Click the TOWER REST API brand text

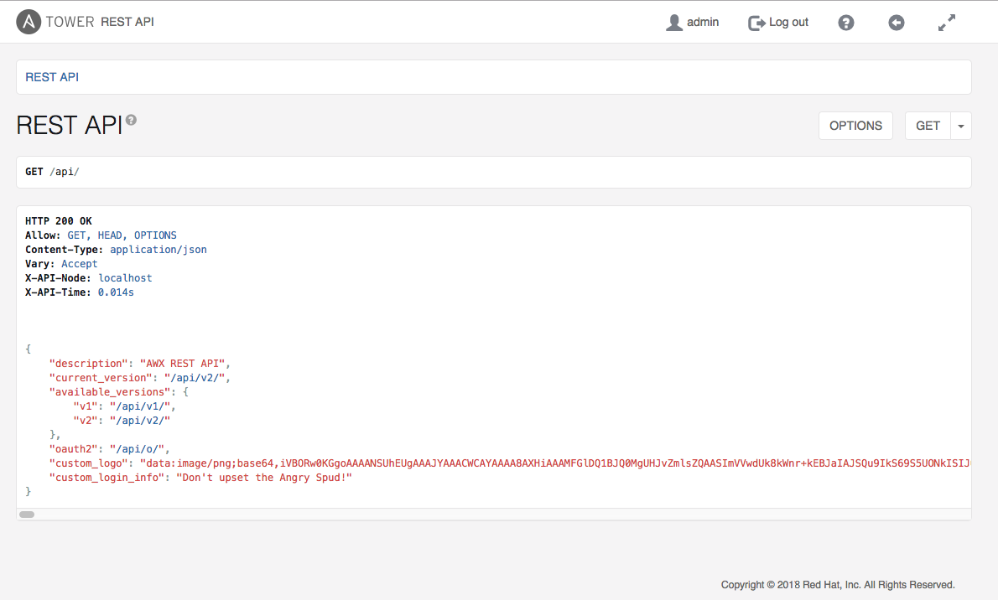(100, 23)
